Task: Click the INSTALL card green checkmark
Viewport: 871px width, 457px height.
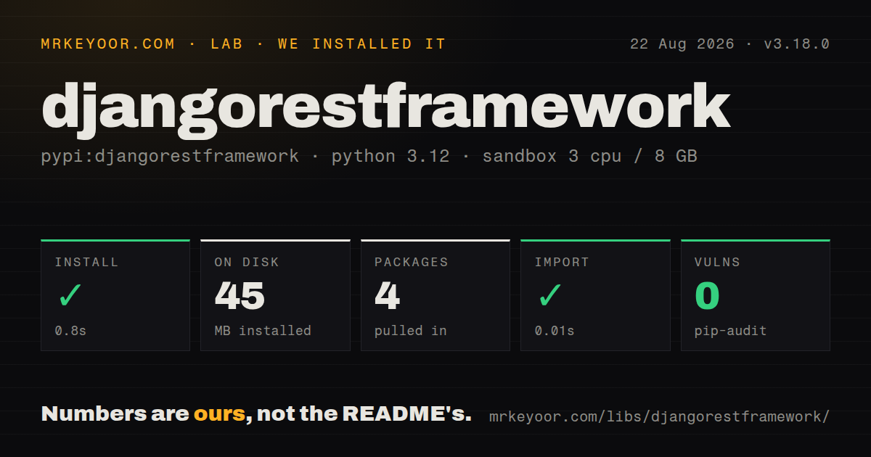Action: pos(70,296)
